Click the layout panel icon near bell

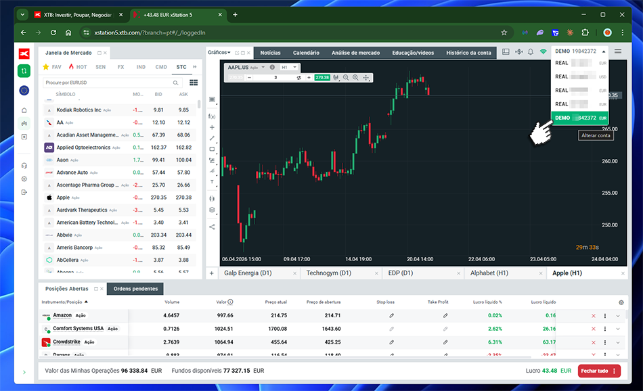(506, 51)
